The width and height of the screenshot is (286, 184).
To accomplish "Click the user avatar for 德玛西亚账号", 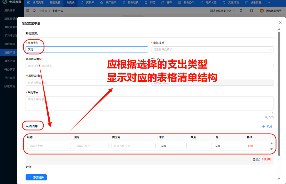I will point(262,11).
